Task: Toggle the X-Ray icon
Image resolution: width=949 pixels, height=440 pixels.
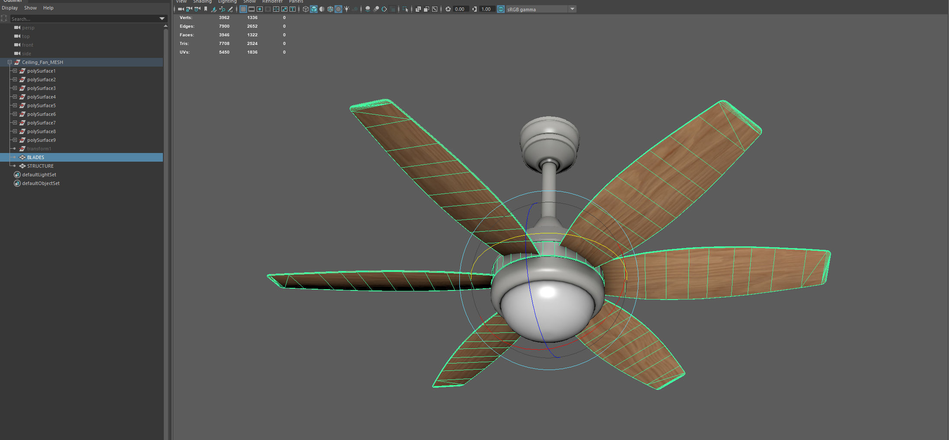Action: [418, 9]
